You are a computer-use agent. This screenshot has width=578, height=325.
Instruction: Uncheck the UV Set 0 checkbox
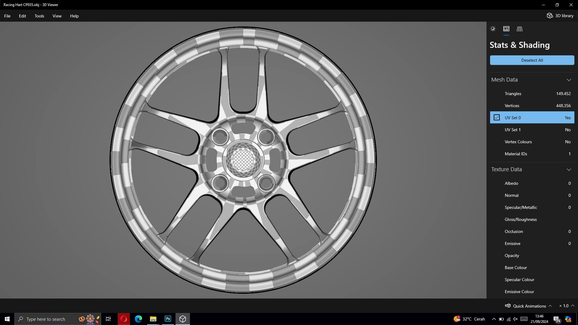(x=497, y=118)
